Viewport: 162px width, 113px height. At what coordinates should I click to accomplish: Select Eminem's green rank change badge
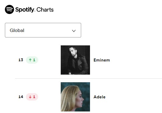click(x=32, y=60)
